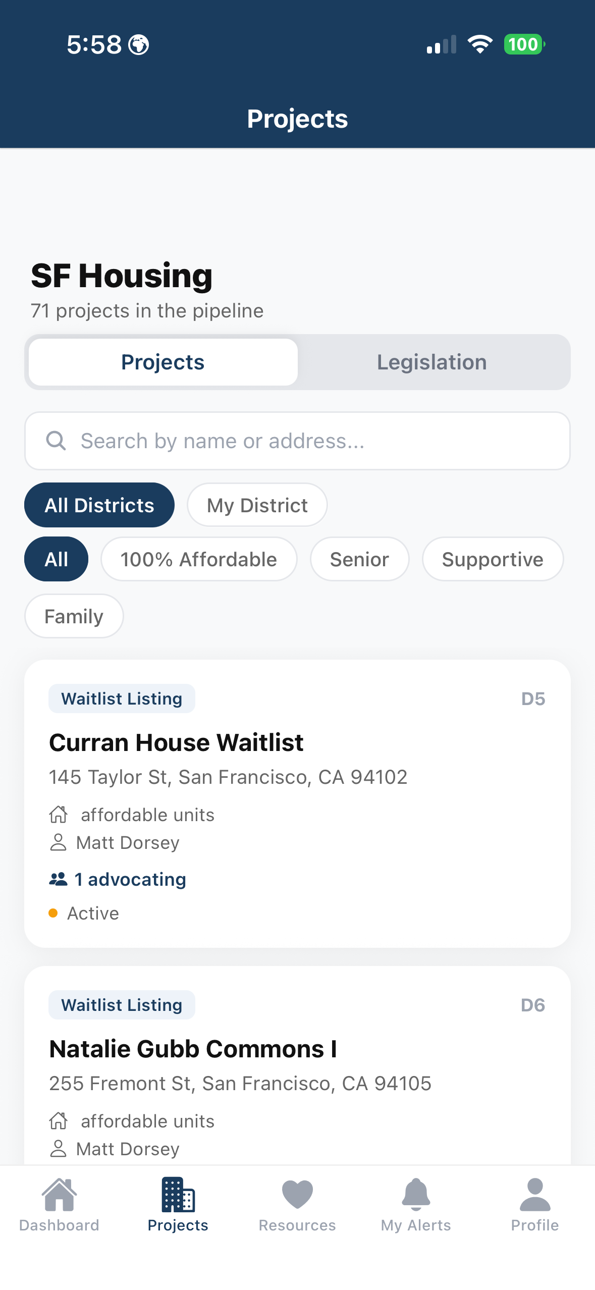This screenshot has height=1290, width=595.
Task: Enable the 100% Affordable filter
Action: pyautogui.click(x=199, y=559)
